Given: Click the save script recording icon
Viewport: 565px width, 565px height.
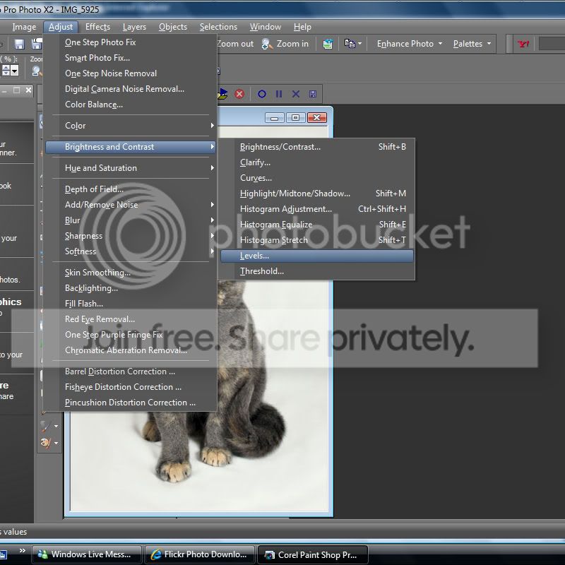Looking at the screenshot, I should coord(313,94).
